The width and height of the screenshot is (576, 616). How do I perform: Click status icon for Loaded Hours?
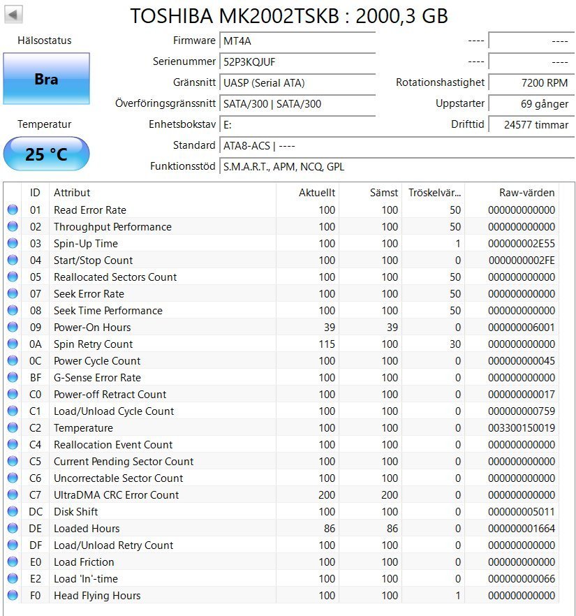coord(13,528)
